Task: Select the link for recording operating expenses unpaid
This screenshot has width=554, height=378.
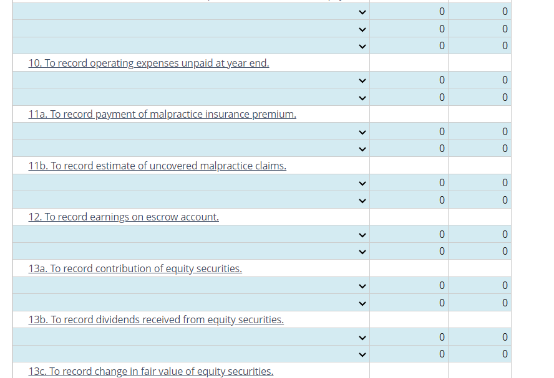Action: (x=148, y=63)
